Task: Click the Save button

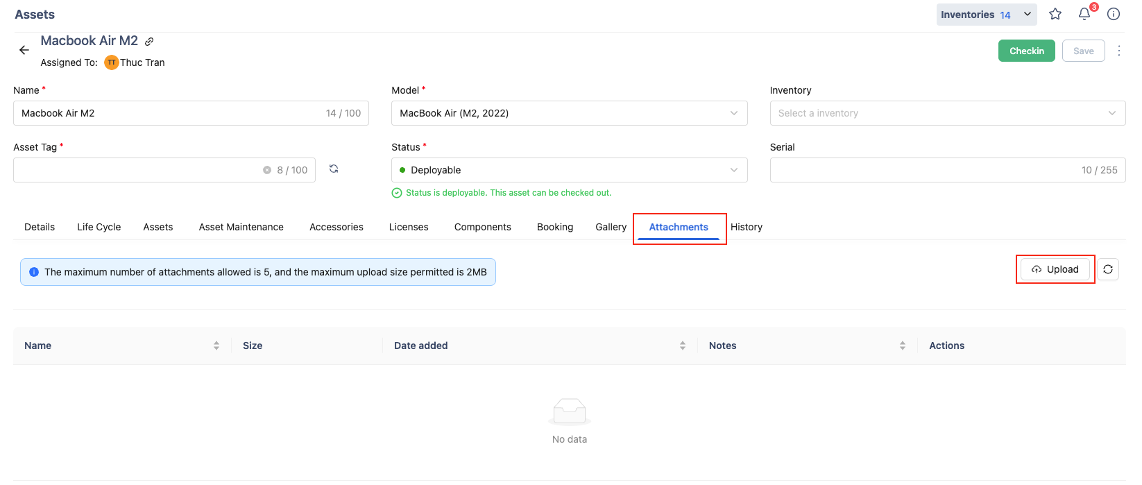Action: [x=1084, y=51]
